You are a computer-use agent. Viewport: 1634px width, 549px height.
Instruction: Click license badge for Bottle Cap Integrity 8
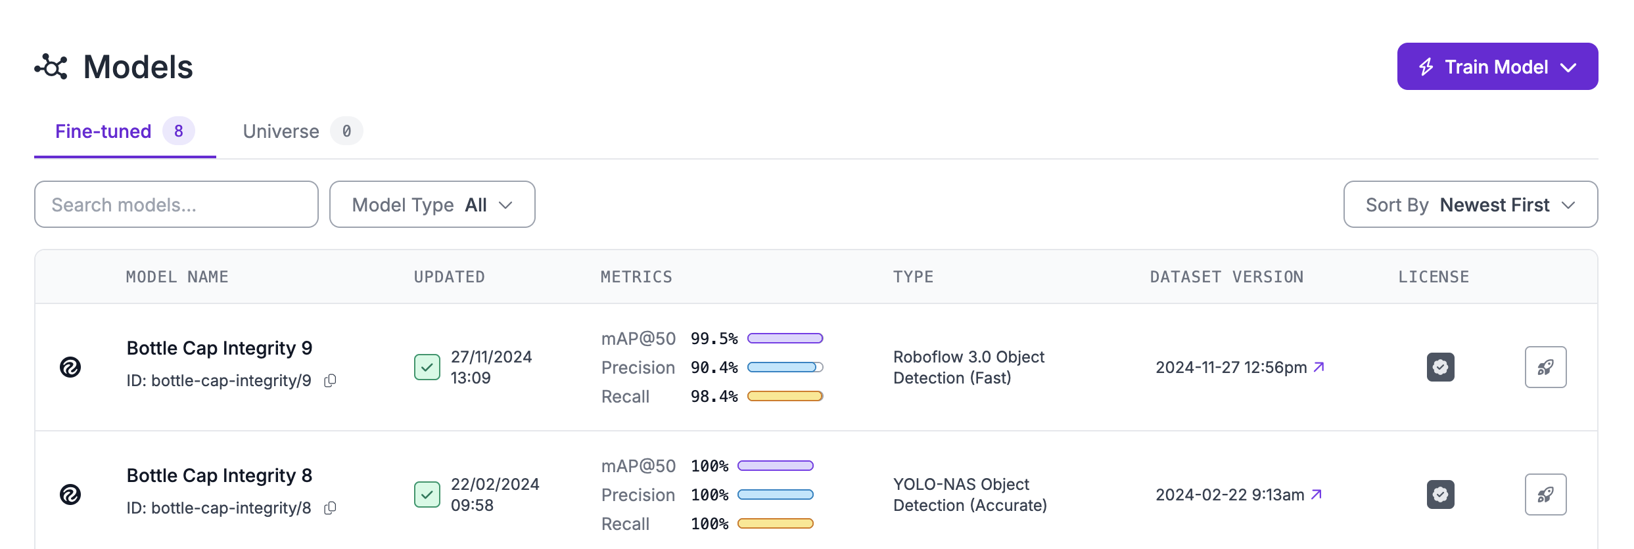(1440, 494)
